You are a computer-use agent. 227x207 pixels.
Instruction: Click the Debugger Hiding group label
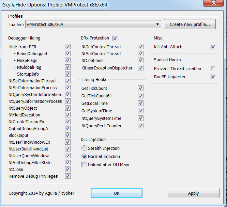(x=24, y=38)
